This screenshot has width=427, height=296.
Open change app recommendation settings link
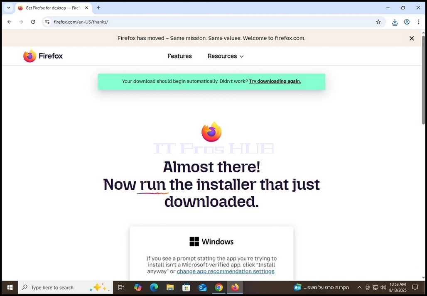(226, 271)
